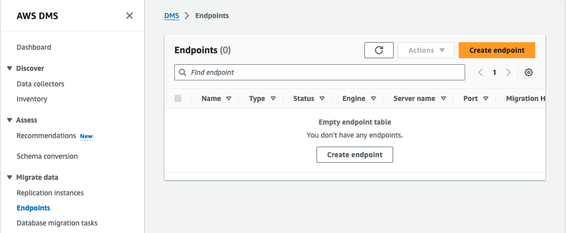Sort by Name column arrow
Image resolution: width=566 pixels, height=233 pixels.
(x=229, y=98)
